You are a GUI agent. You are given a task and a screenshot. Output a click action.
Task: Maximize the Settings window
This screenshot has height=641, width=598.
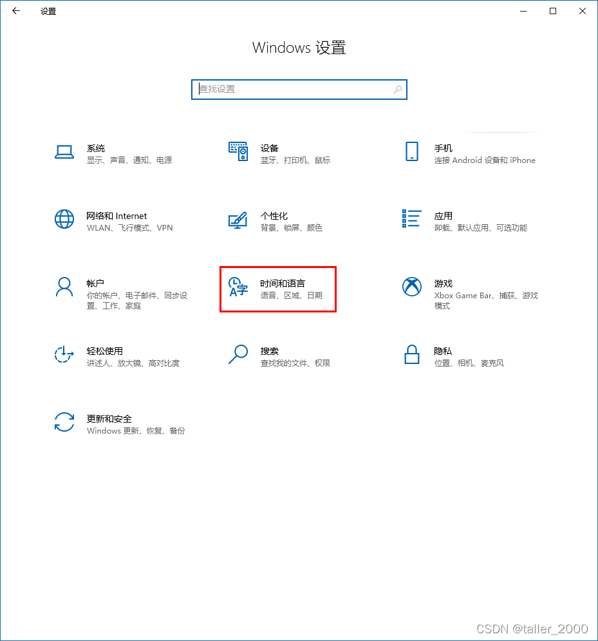553,11
